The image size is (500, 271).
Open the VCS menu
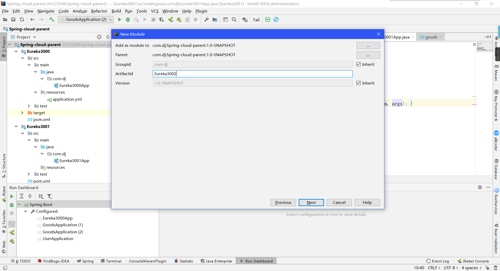[155, 11]
